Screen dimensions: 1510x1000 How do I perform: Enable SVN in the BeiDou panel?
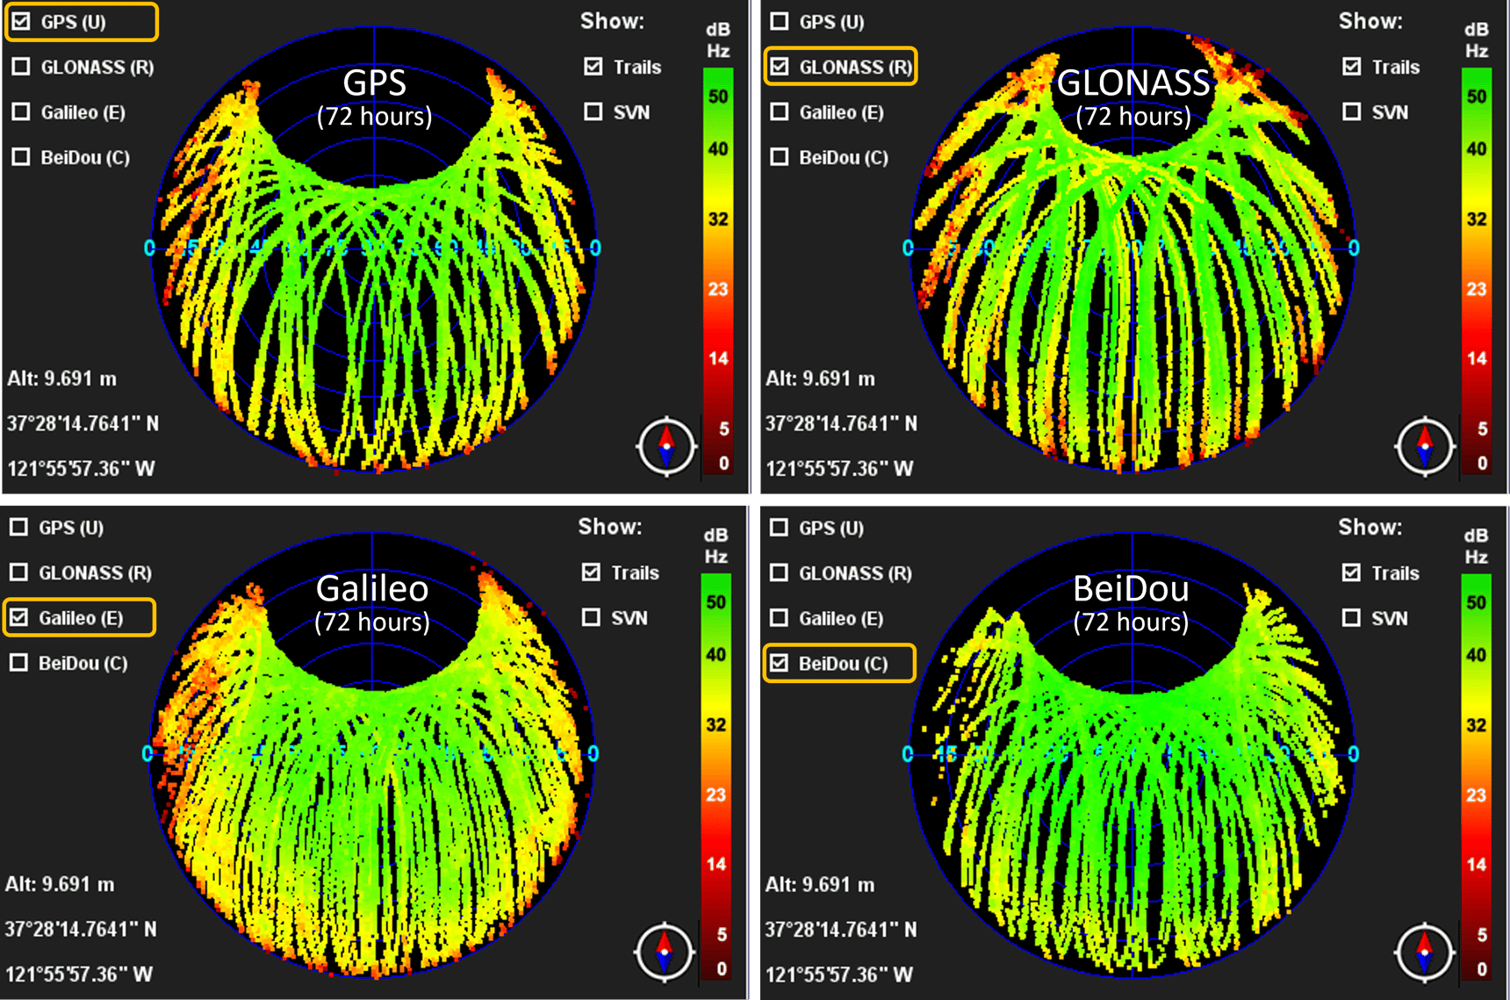point(1351,617)
